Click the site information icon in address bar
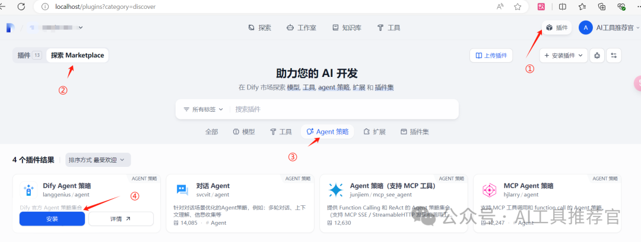Screen dimensions: 641x242 (45, 7)
